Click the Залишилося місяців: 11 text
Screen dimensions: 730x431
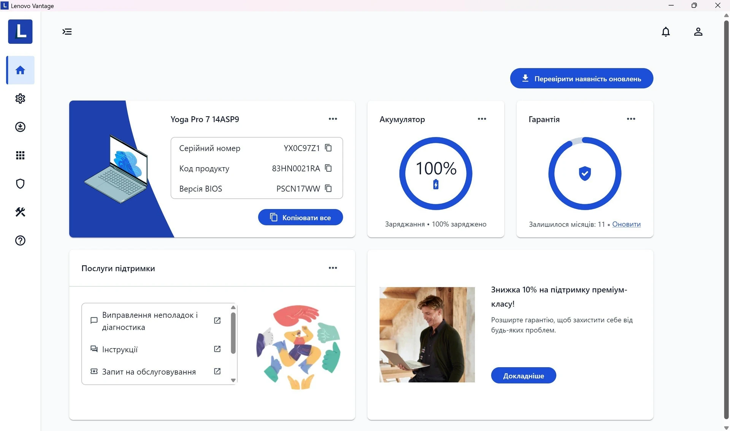tap(567, 224)
